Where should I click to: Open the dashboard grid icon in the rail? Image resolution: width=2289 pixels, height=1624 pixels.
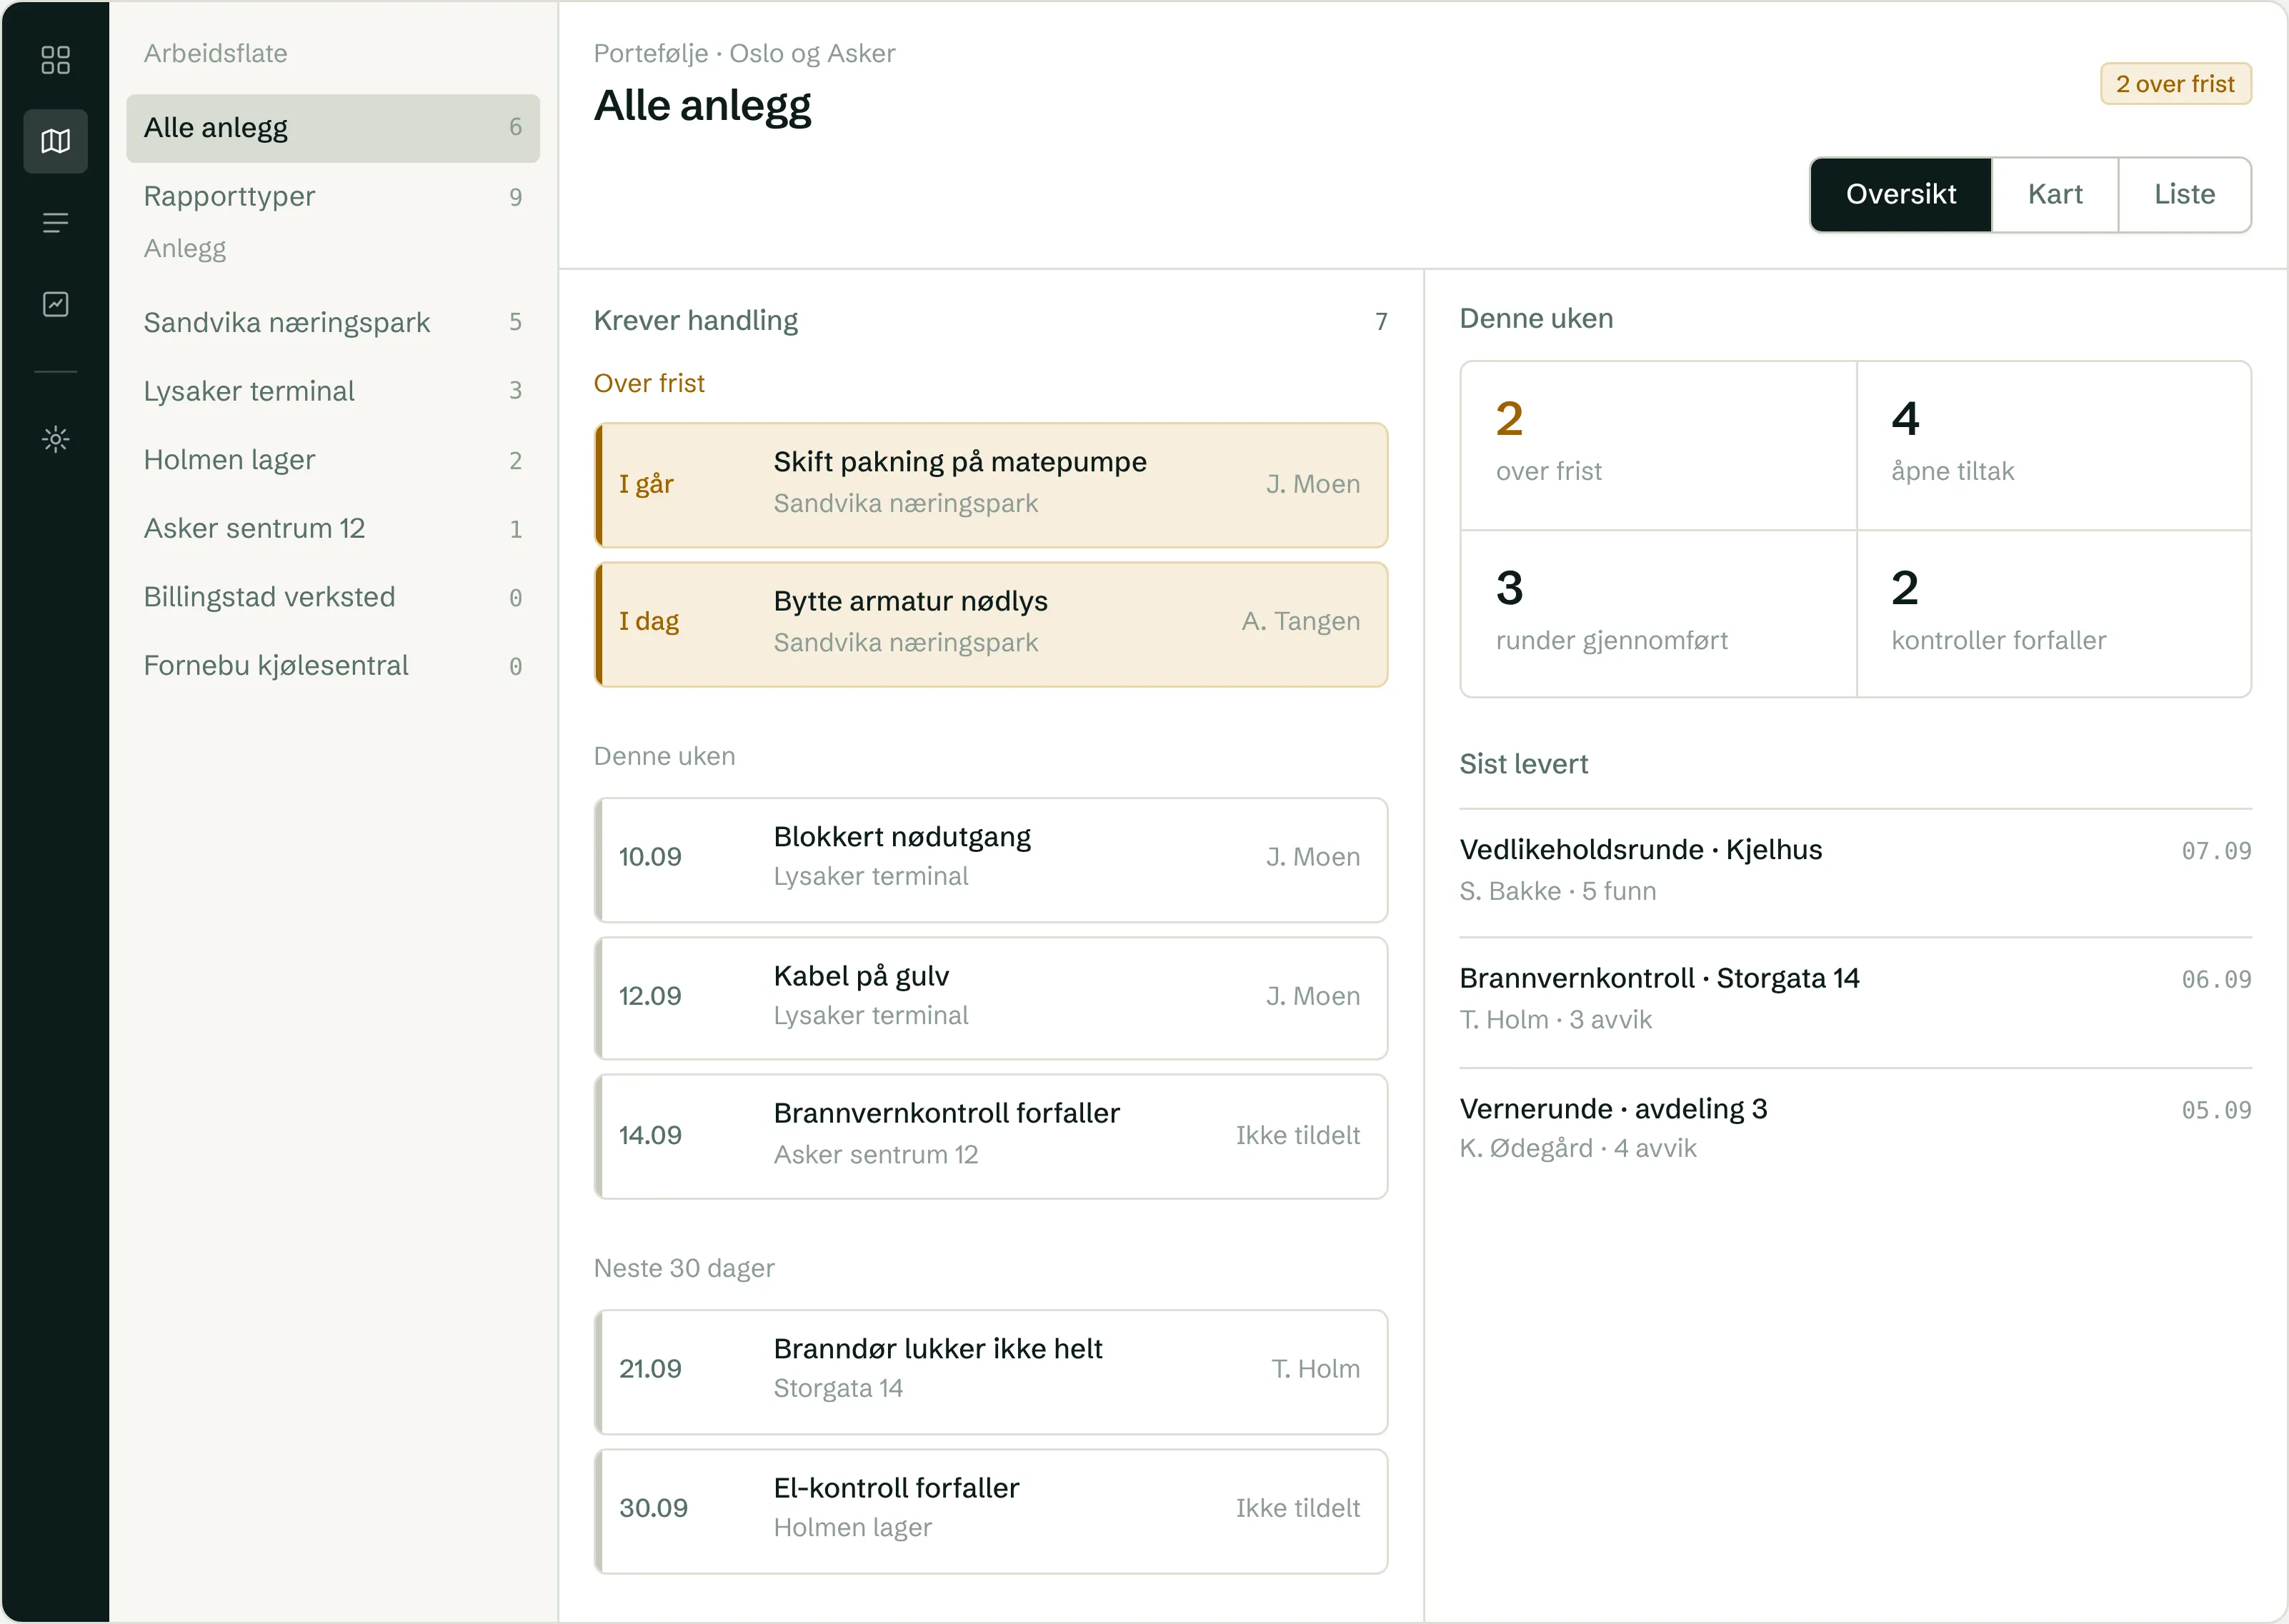click(x=55, y=59)
